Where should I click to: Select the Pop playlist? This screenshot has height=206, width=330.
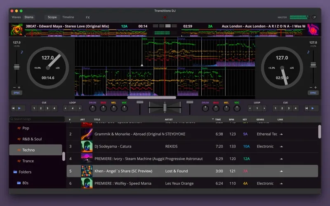(x=26, y=128)
